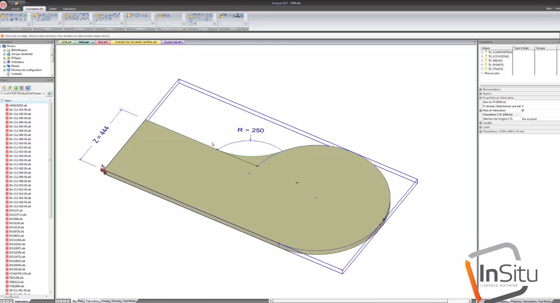Click the Corbeille recycle bin icon
The image size is (560, 303).
8,74
